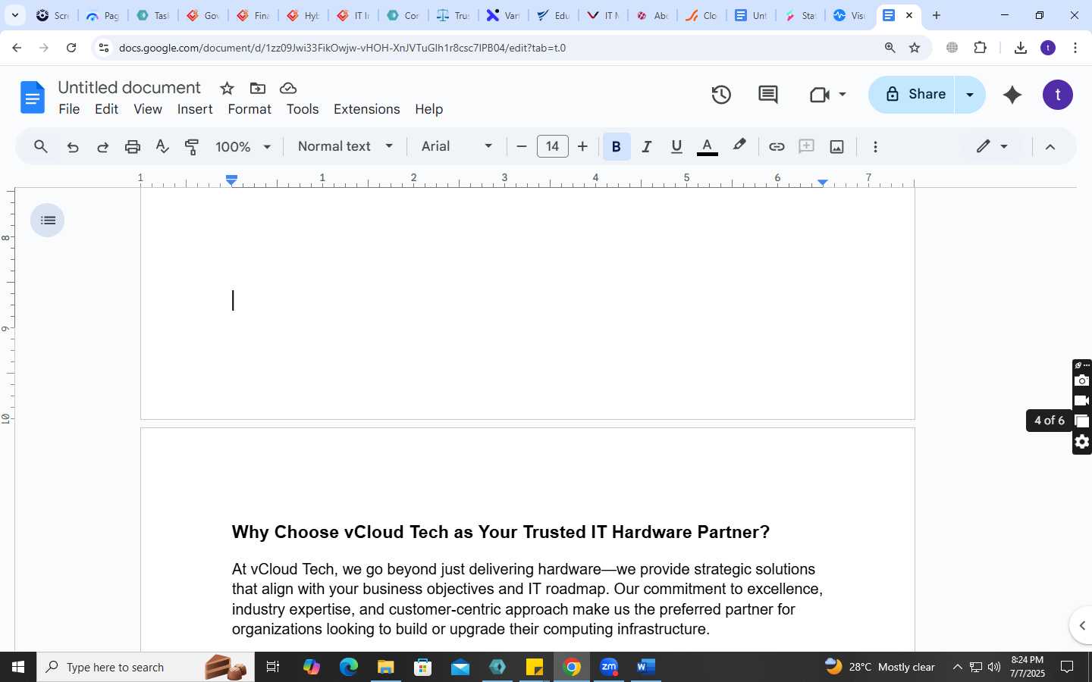1092x682 pixels.
Task: Open Chrome downloads icon
Action: (1021, 48)
